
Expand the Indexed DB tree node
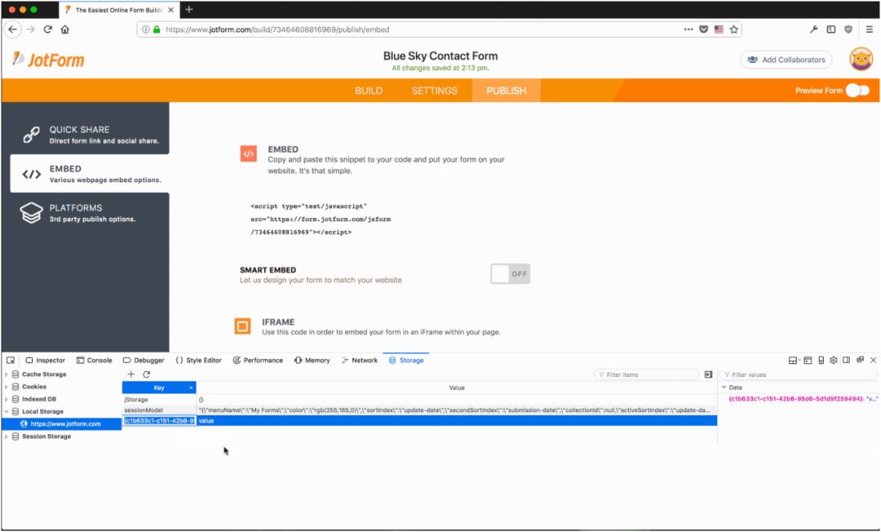(7, 399)
